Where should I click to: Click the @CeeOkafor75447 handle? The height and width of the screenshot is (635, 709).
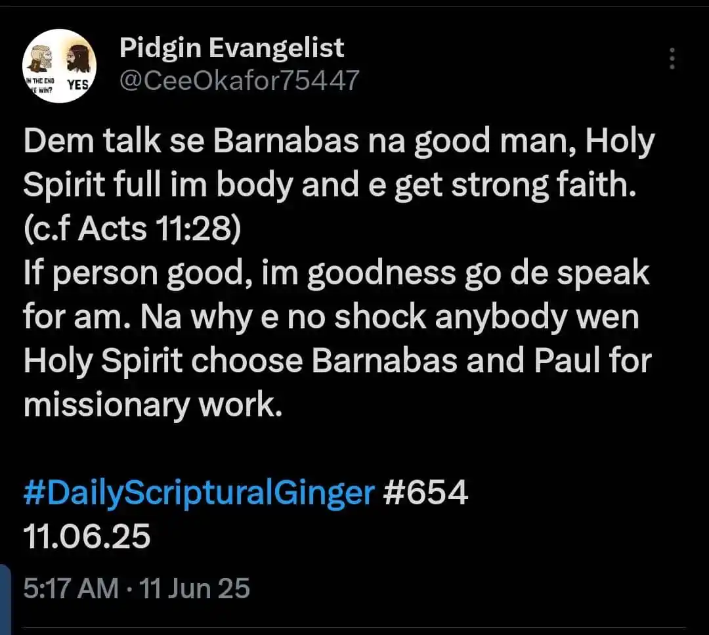tap(239, 79)
